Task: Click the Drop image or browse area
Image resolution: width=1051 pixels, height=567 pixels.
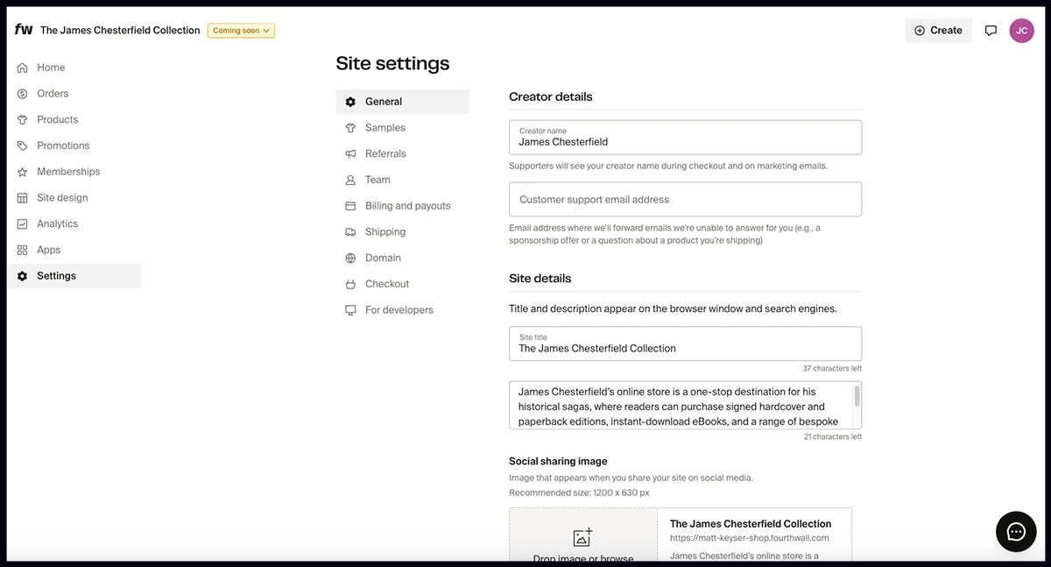Action: coord(583,543)
